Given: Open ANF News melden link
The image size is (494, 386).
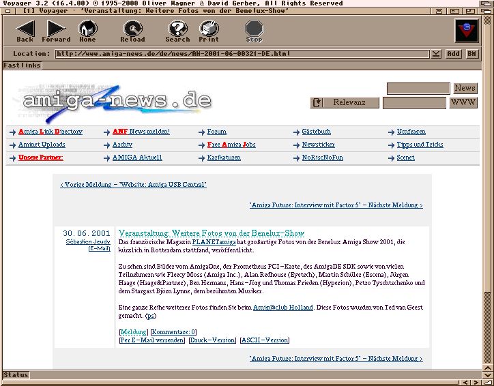Looking at the screenshot, I should coord(141,132).
